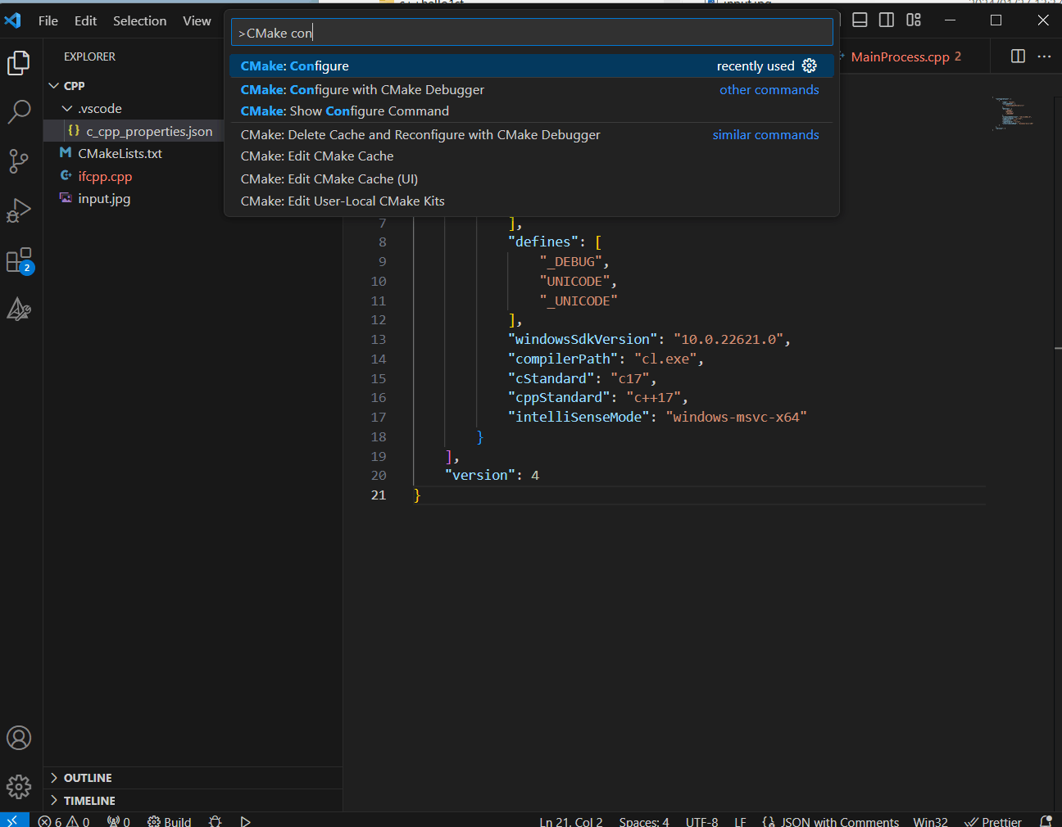Show errors and warnings count in status bar

[64, 821]
